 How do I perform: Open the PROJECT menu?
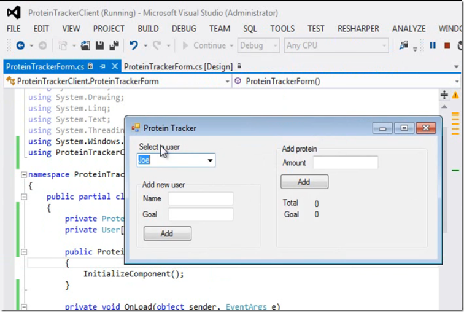(x=109, y=29)
